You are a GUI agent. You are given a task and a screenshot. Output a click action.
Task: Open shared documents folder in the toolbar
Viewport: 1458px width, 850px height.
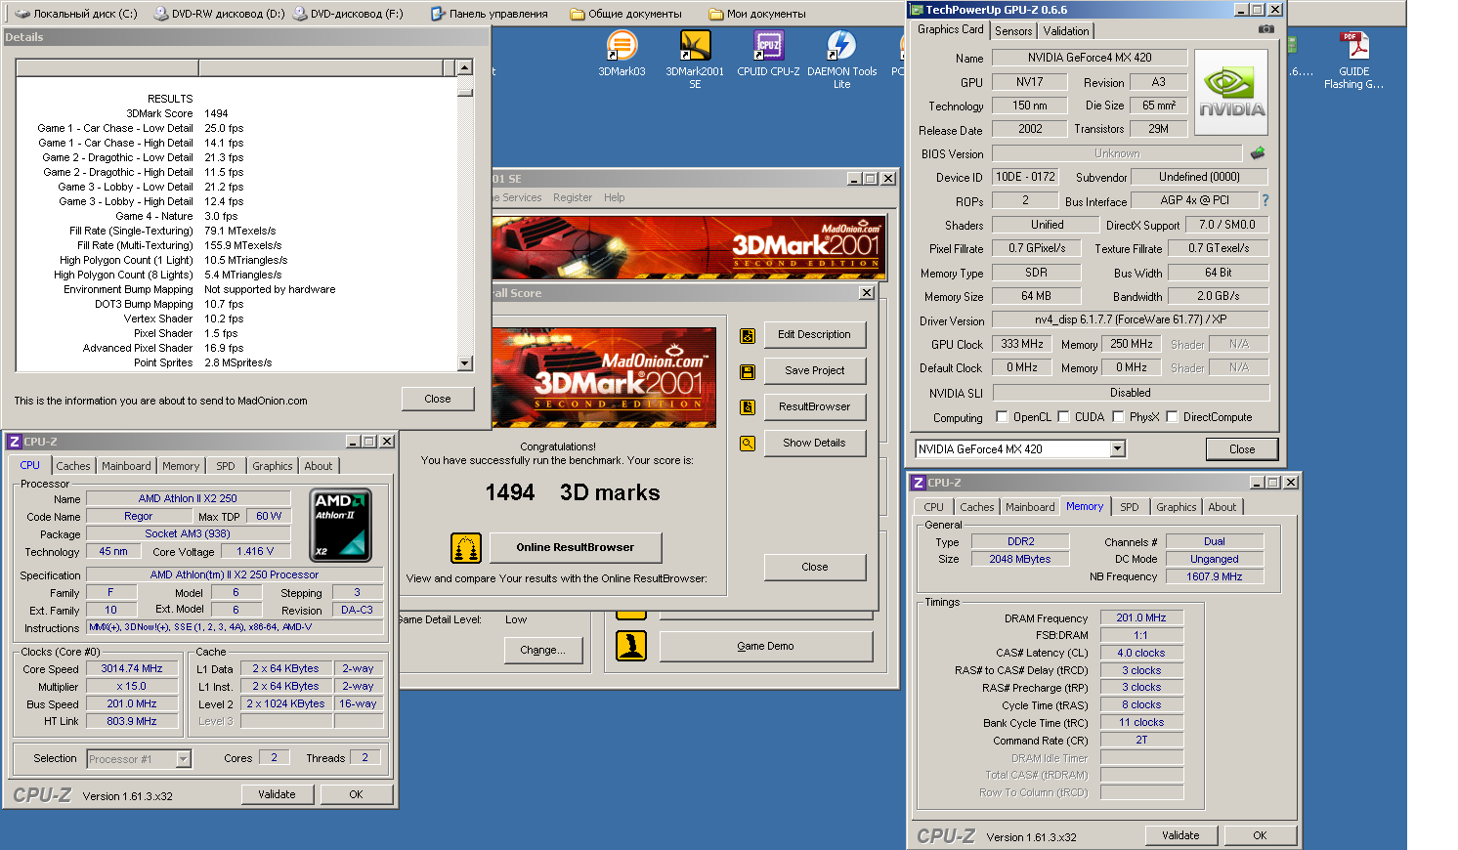pos(625,14)
